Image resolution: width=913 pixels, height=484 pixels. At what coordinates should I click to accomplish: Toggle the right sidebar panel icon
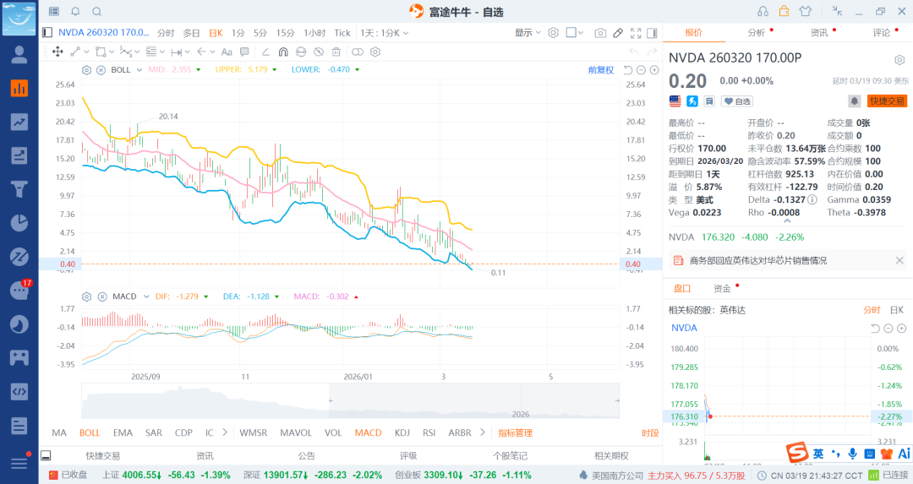tap(652, 33)
